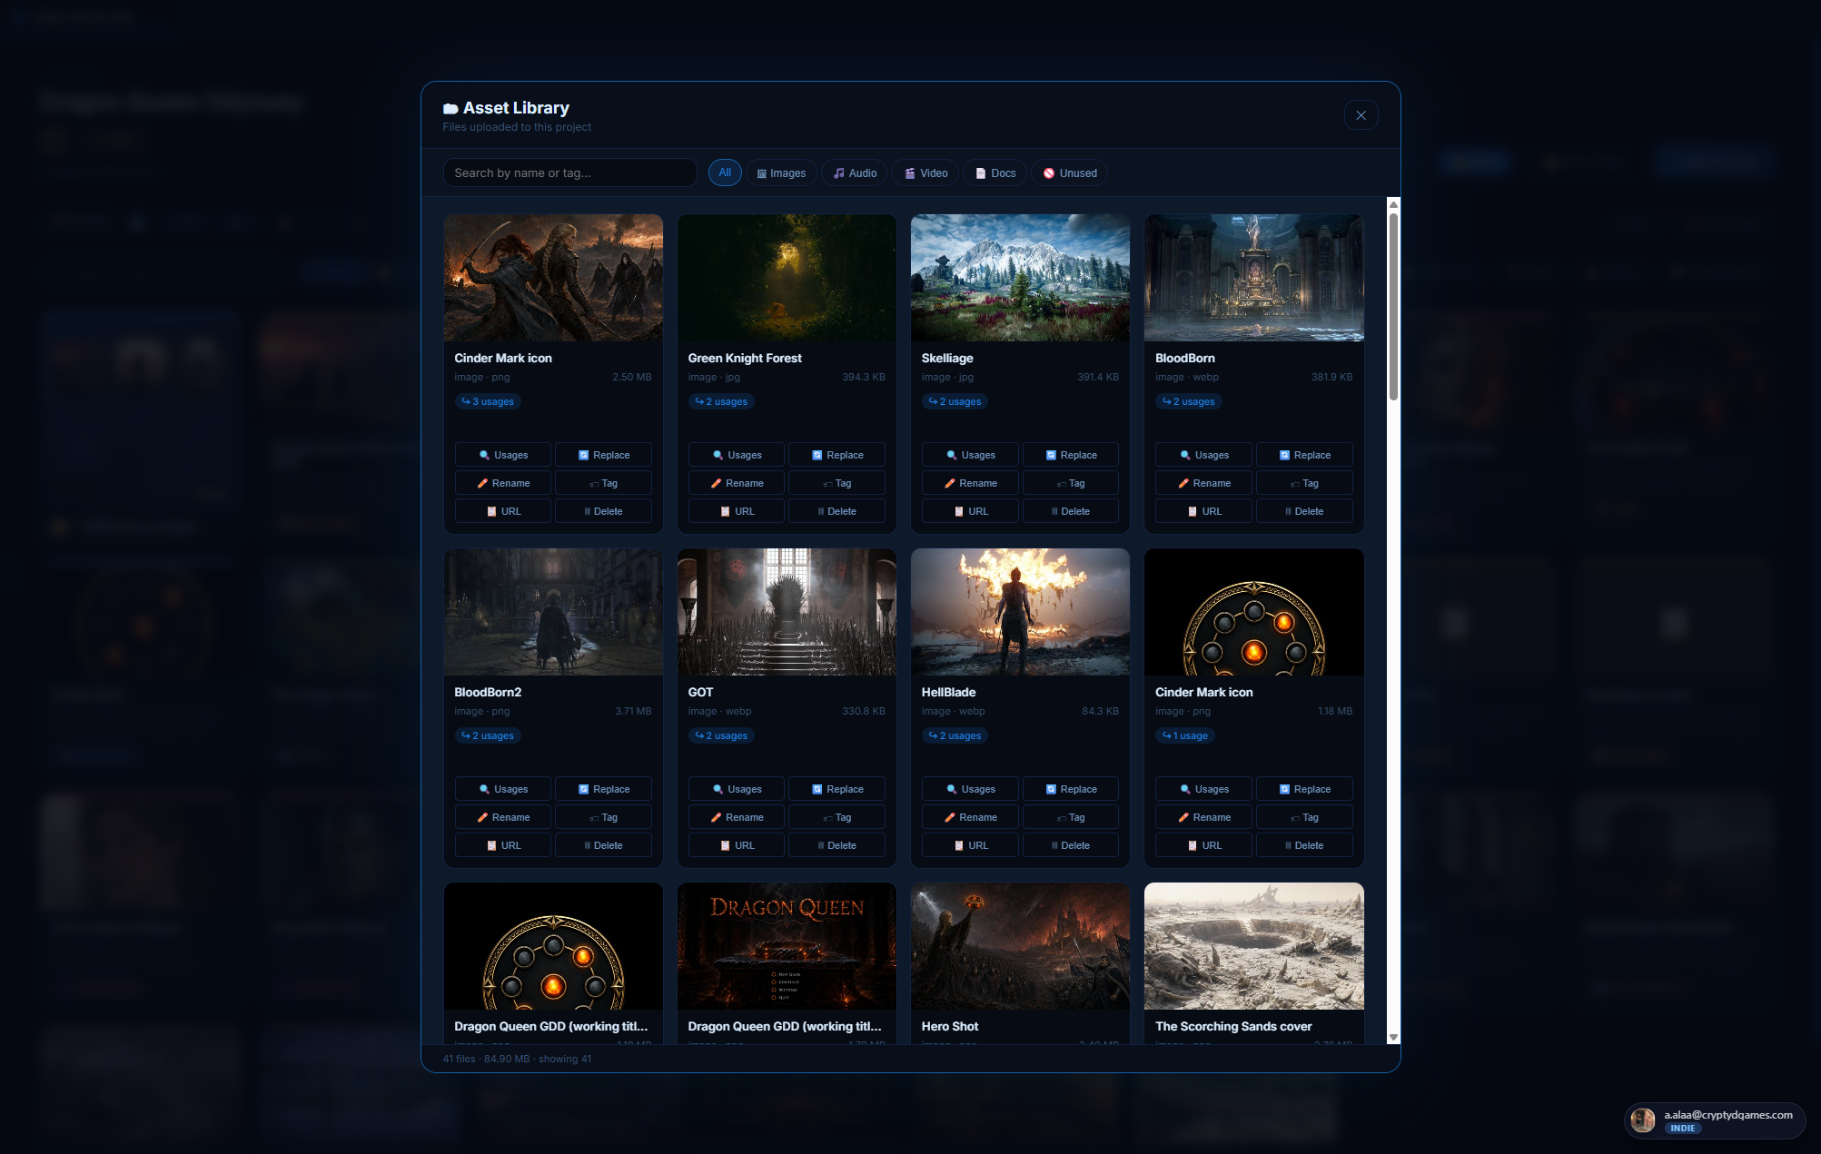Viewport: 1821px width, 1154px height.
Task: Tag the HellBlade asset
Action: [x=1070, y=817]
